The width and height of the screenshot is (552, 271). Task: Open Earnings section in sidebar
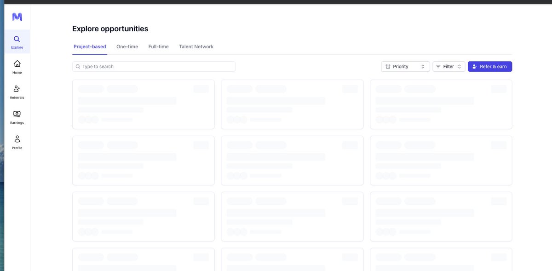tap(17, 117)
